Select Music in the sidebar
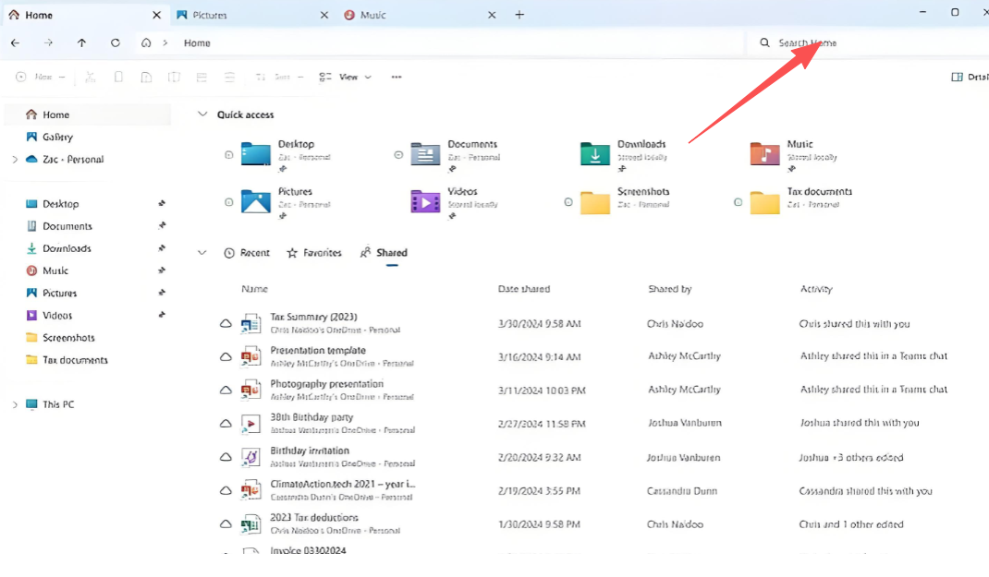This screenshot has width=989, height=577. (x=55, y=270)
